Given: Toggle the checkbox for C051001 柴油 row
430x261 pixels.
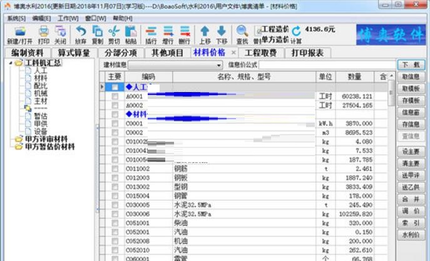Looking at the screenshot, I should click(x=115, y=223).
